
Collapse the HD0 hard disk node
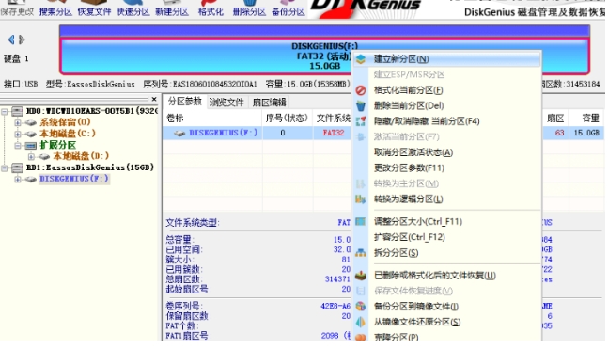point(5,112)
